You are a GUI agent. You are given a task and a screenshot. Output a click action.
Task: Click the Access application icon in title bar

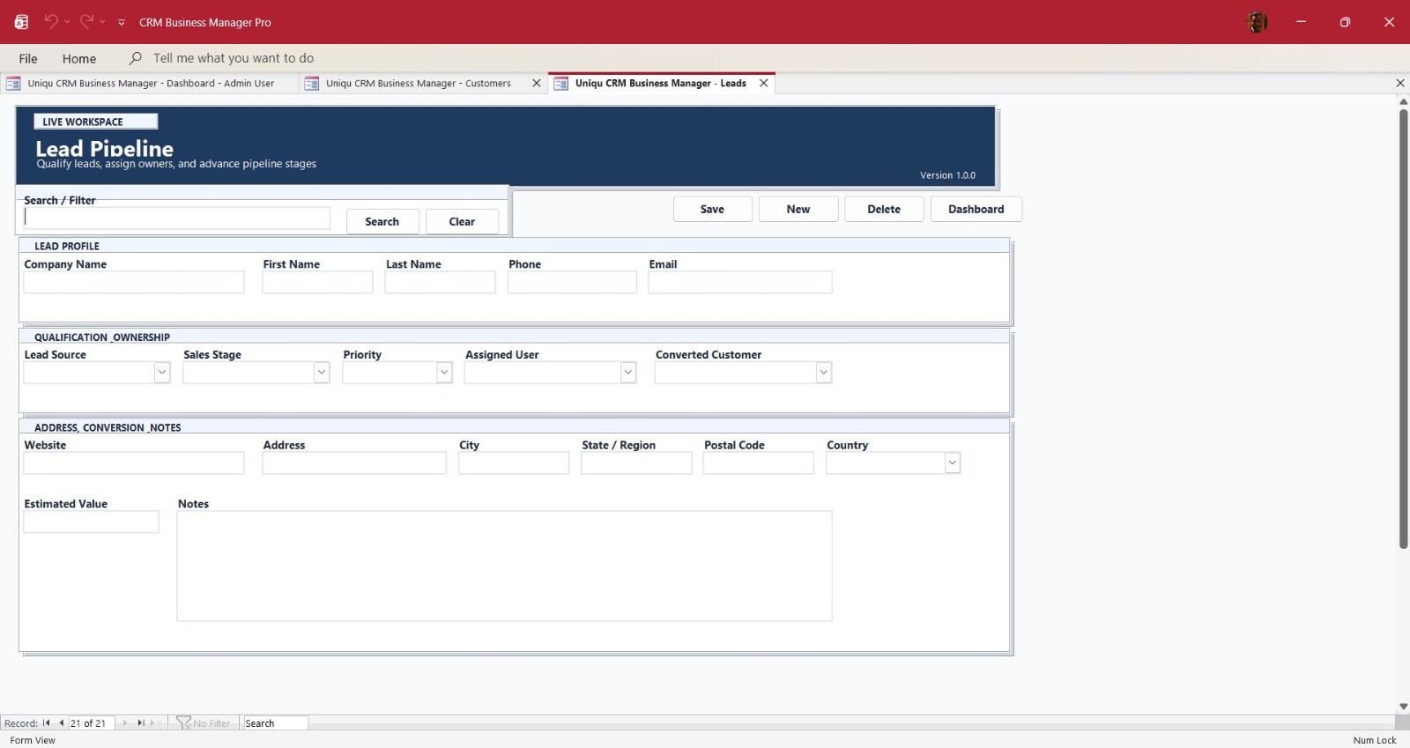(21, 22)
